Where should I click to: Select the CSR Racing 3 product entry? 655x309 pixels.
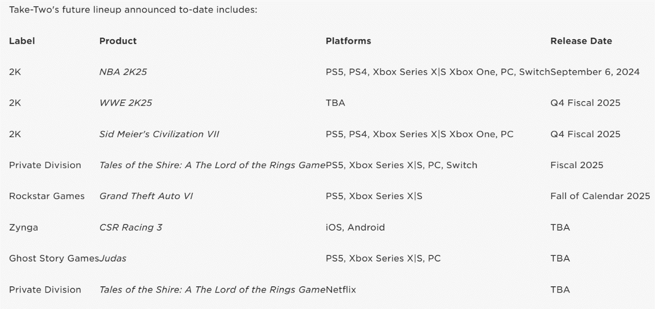(131, 227)
